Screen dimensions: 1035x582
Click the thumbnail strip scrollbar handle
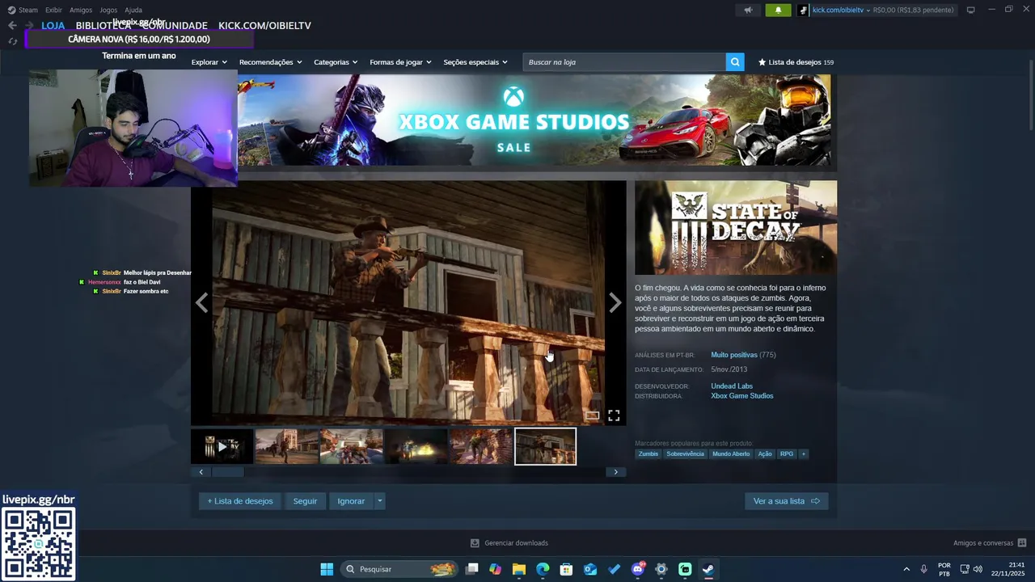tap(227, 472)
